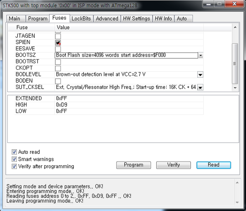Click the fuse list scrollbar thumb

point(235,64)
